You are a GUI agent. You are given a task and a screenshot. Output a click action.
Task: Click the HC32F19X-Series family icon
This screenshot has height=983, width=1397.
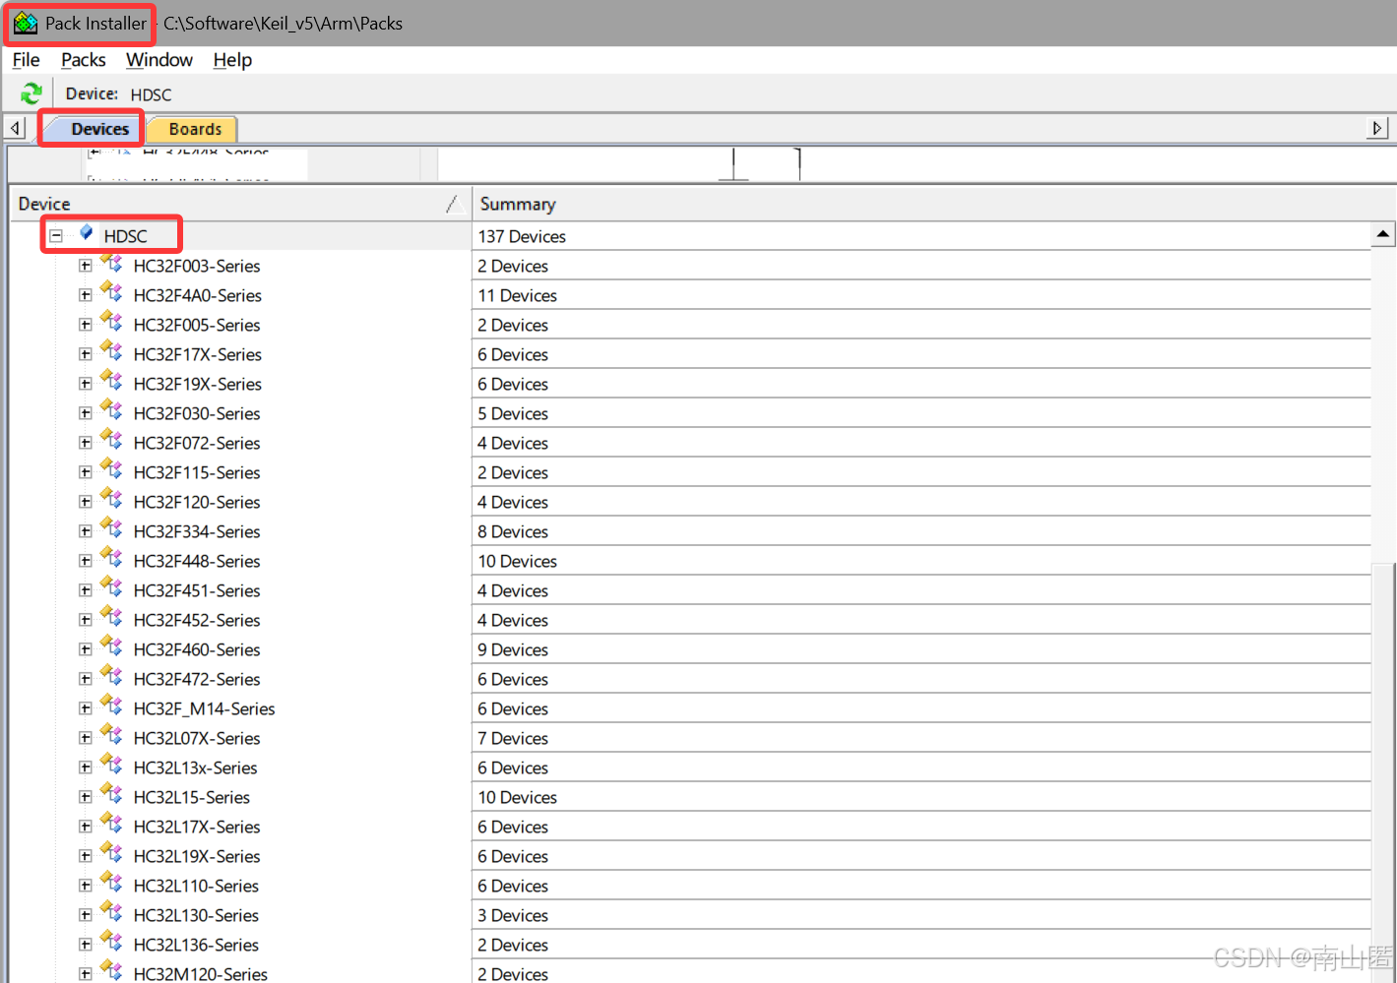(111, 382)
